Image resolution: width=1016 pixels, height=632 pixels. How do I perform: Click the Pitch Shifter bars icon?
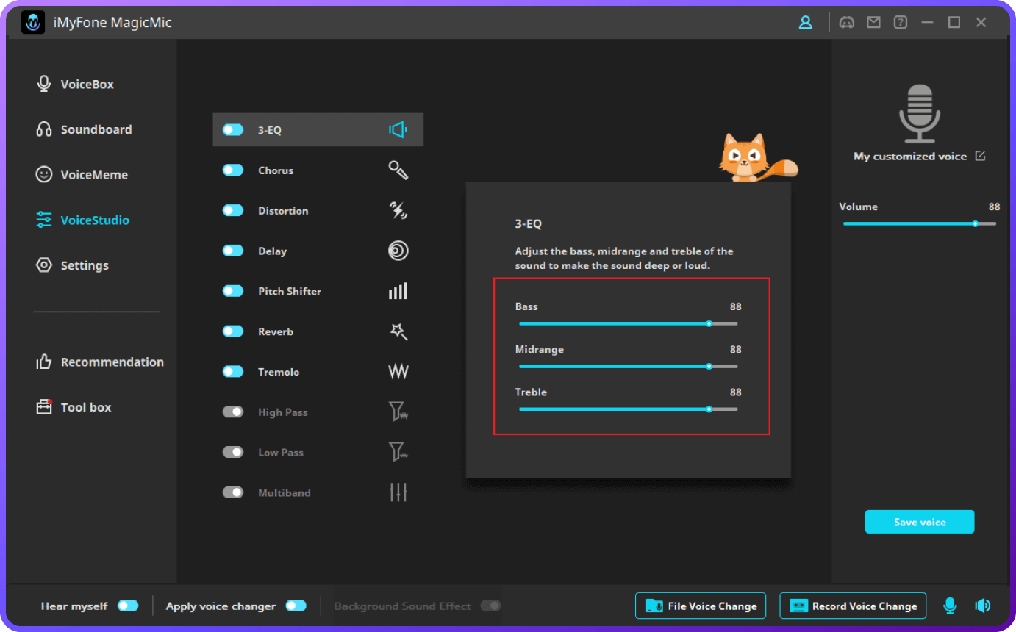pos(398,291)
